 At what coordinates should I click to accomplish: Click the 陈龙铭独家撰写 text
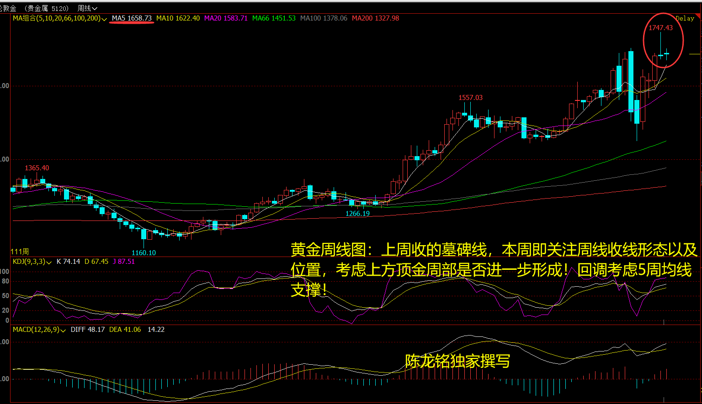coord(457,361)
